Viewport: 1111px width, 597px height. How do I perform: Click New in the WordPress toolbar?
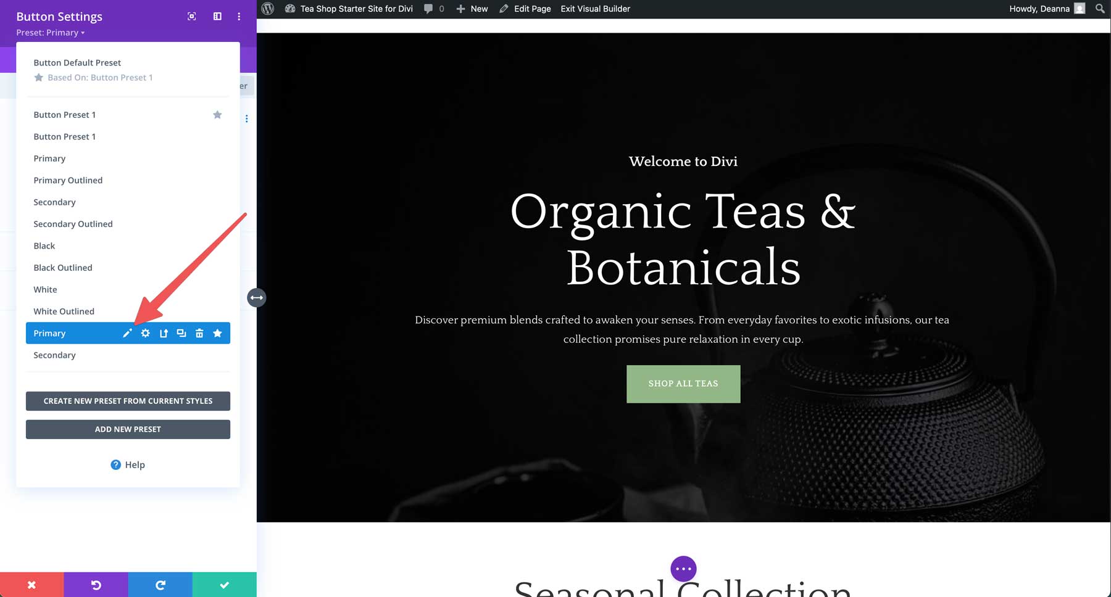click(472, 9)
